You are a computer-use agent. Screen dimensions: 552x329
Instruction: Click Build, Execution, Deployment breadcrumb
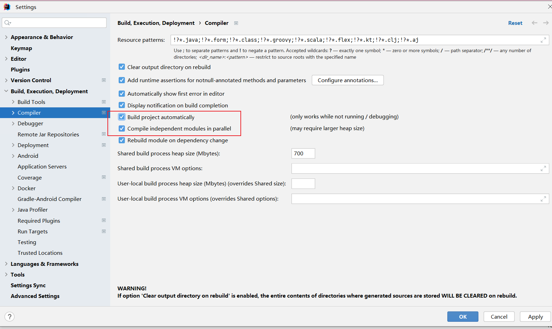coord(156,23)
